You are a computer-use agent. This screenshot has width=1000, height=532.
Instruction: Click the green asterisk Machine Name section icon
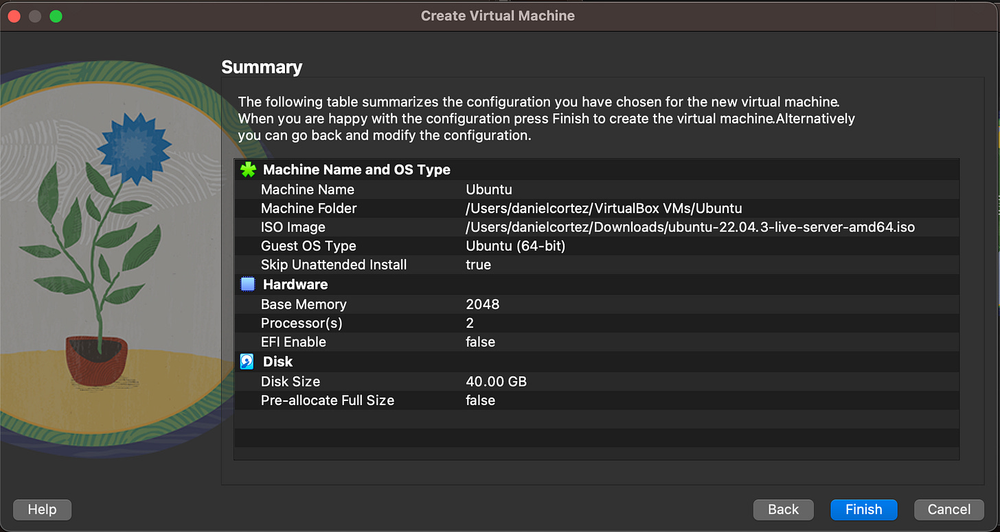pyautogui.click(x=248, y=169)
